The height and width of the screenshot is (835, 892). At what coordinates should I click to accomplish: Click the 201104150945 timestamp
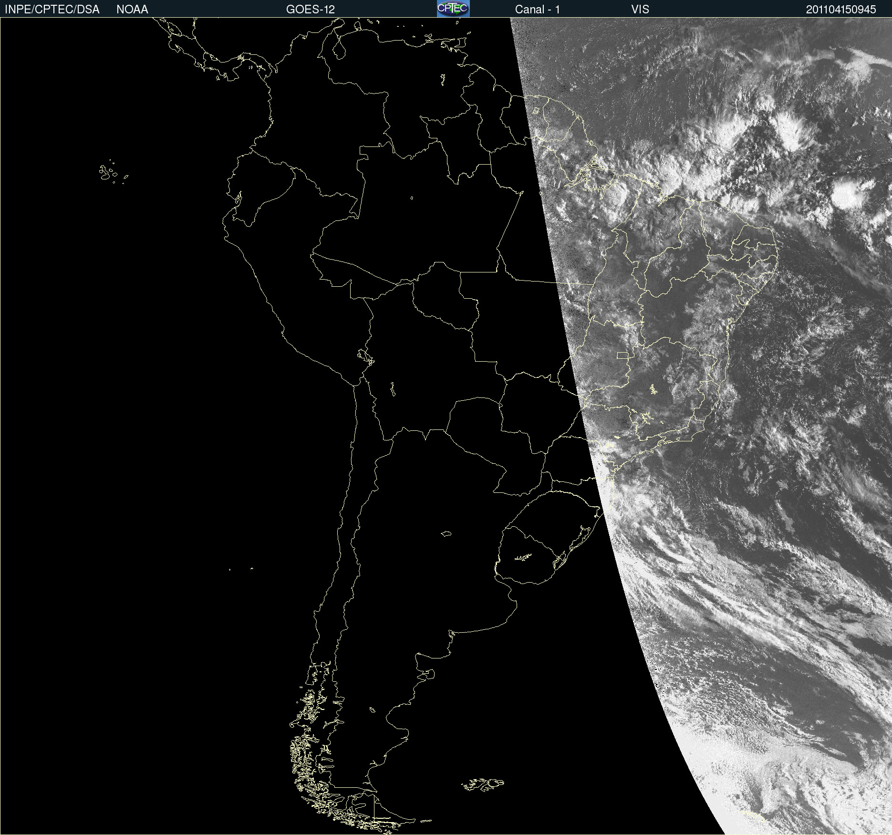coord(841,10)
